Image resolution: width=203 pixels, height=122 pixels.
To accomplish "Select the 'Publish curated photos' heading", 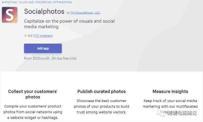I will 101,91.
